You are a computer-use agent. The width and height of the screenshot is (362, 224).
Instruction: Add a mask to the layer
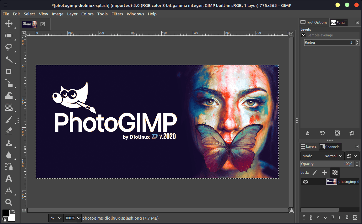pyautogui.click(x=347, y=217)
